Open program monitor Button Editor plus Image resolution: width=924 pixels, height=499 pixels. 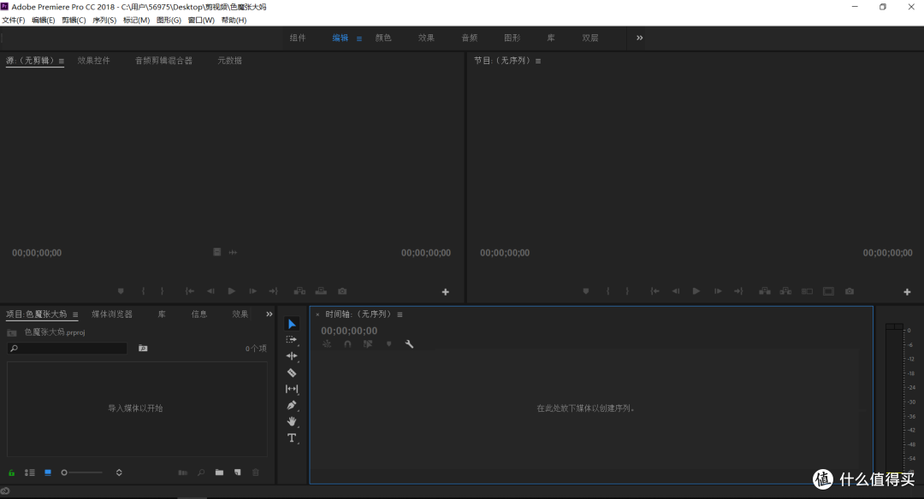coord(907,292)
